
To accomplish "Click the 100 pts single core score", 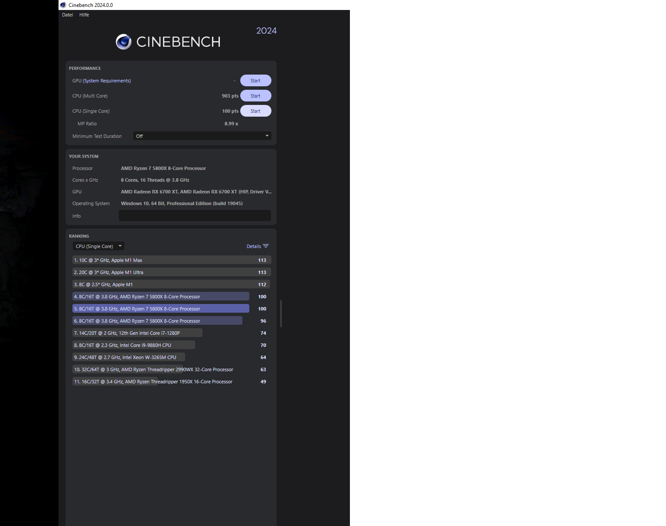I will click(x=230, y=111).
